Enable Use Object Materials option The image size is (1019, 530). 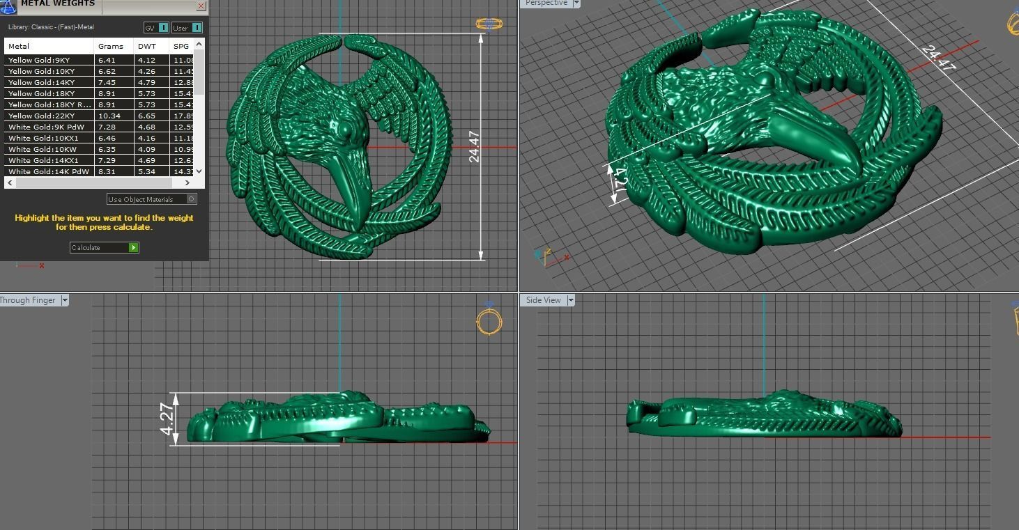(x=152, y=199)
